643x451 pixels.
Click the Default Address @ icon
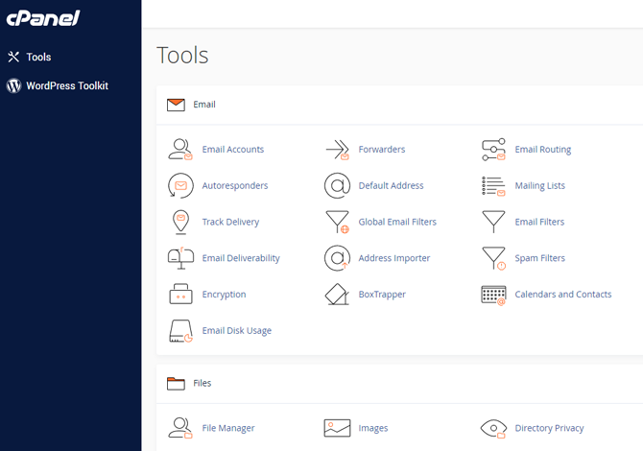337,185
